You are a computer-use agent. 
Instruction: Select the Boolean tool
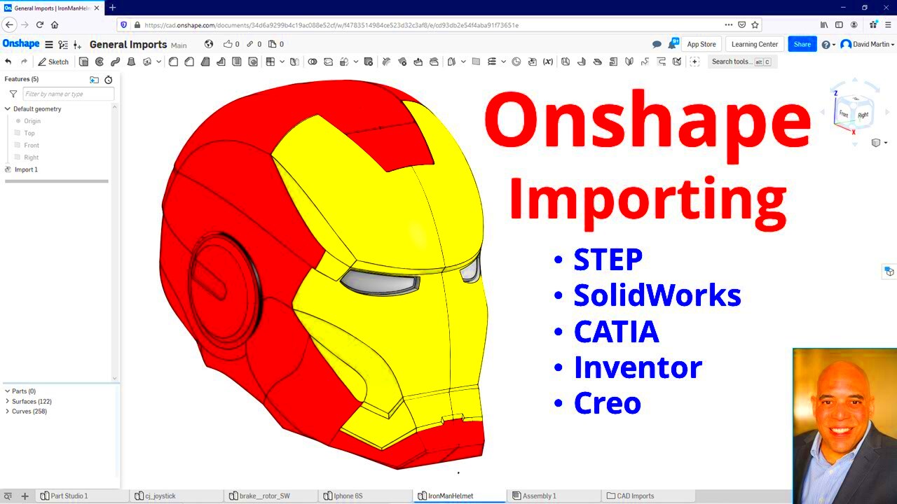point(312,62)
